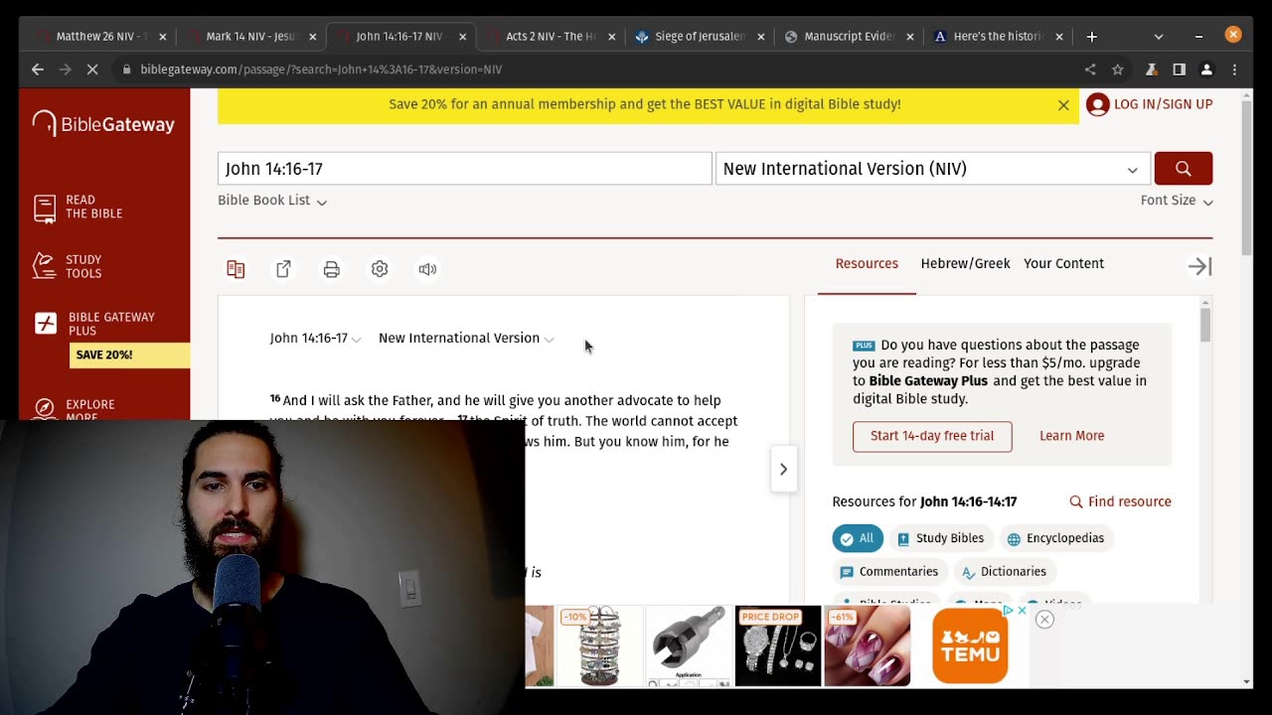The height and width of the screenshot is (715, 1272).
Task: Open browser side panel icon
Action: (x=1179, y=70)
